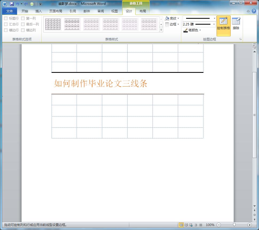The width and height of the screenshot is (259, 230).
Task: Open the Shading (底纹) paint bucket
Action: pyautogui.click(x=167, y=18)
